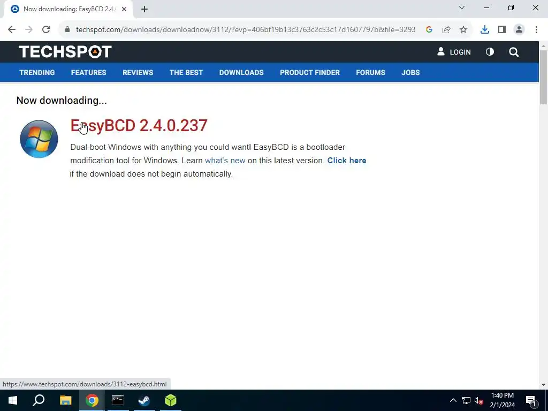The height and width of the screenshot is (411, 548).
Task: Open TechSpot's search magnifier icon
Action: pos(514,52)
